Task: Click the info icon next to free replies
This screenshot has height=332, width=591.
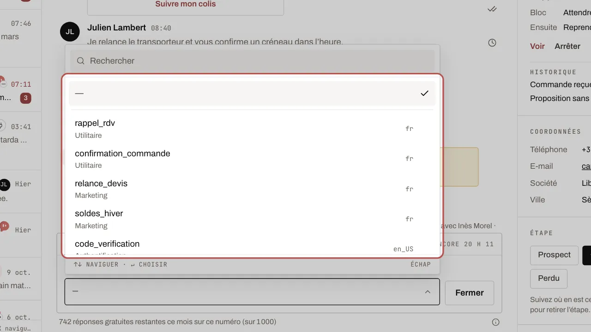Action: [496, 322]
